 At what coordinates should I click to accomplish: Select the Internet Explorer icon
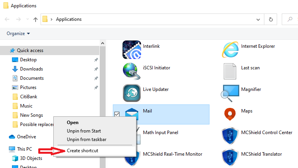click(x=230, y=50)
